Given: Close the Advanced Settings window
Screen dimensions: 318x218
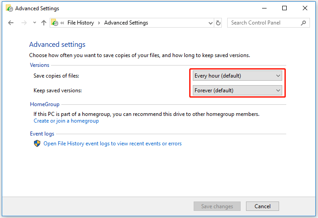Looking at the screenshot, I should 305,8.
